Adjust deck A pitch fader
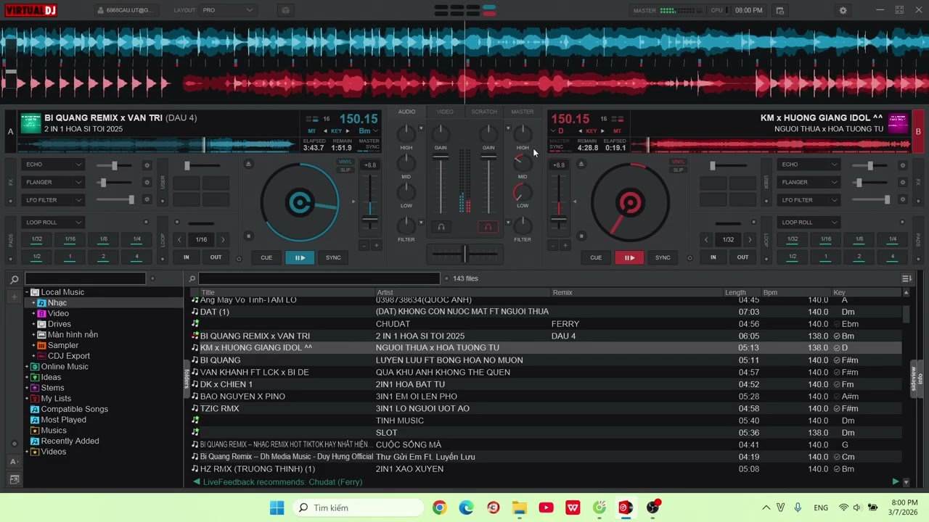The height and width of the screenshot is (522, 929). tap(370, 218)
